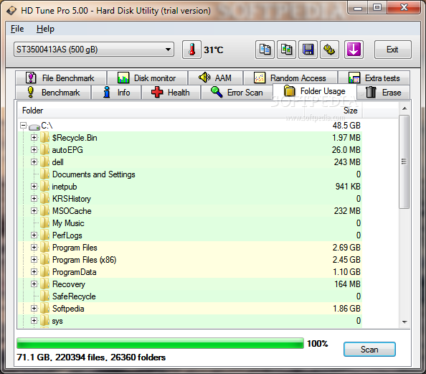Viewport: 426px width, 374px height.
Task: Switch to the Random Access tab
Action: (x=290, y=78)
